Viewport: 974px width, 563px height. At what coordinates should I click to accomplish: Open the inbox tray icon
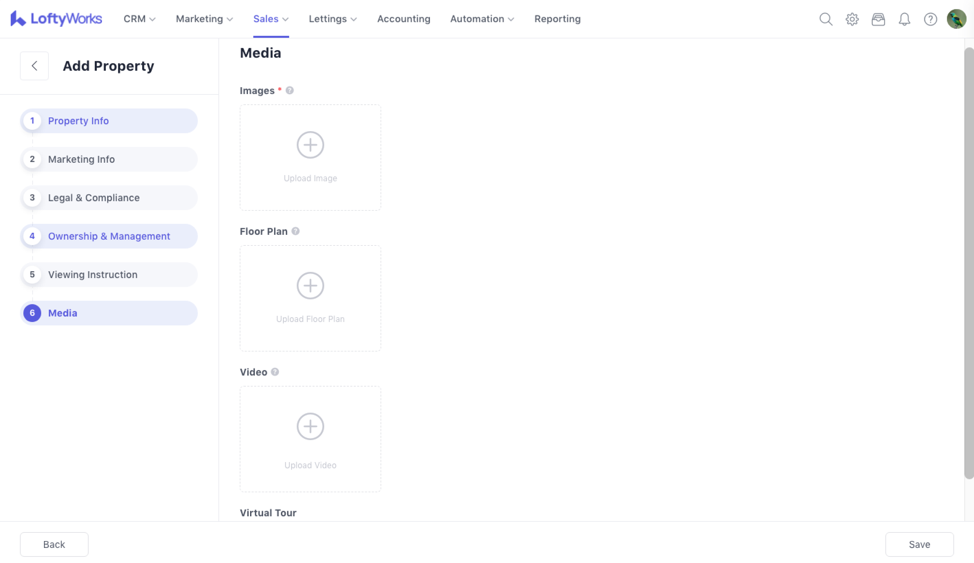tap(878, 19)
